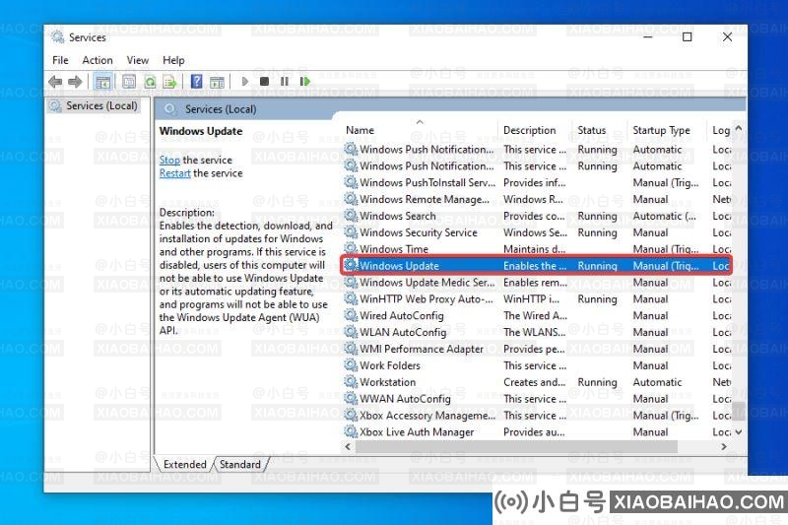Click the Log On As column header
This screenshot has height=525, width=788.
click(721, 130)
